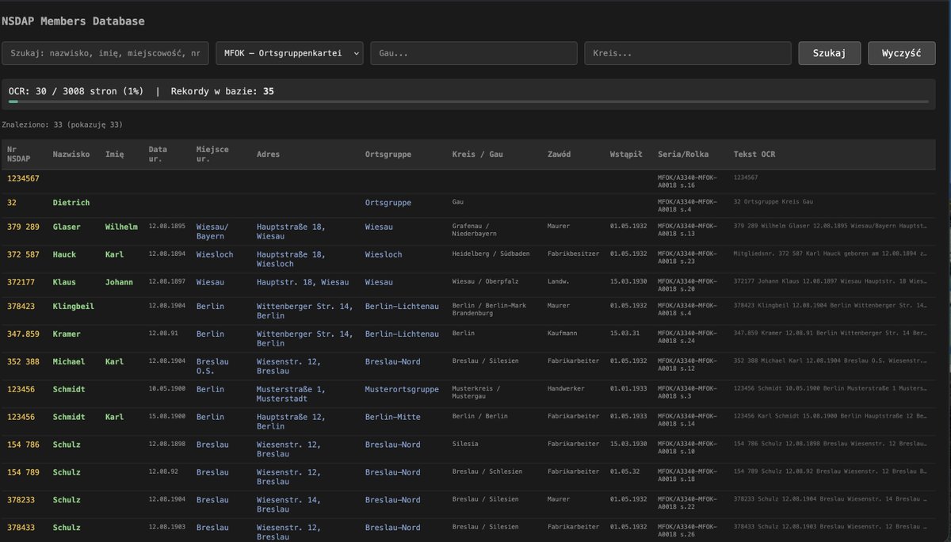Click the Tekst OCR column header
Screen dimensions: 951x542
(754, 155)
